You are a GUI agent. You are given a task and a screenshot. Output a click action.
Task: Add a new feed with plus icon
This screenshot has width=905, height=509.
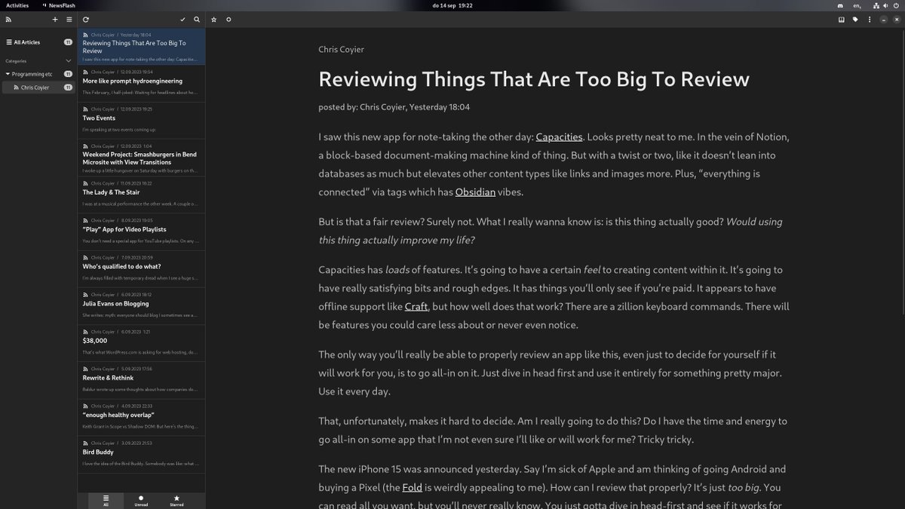[x=55, y=20]
